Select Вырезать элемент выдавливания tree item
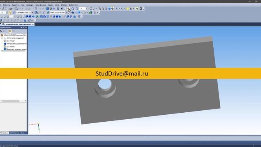Image resolution: width=261 pixels, height=147 pixels. tap(17, 49)
